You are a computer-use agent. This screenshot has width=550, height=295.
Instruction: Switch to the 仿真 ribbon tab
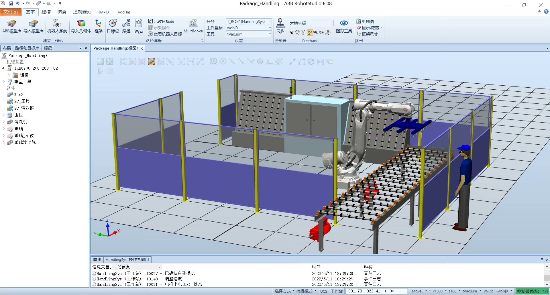[x=62, y=12]
